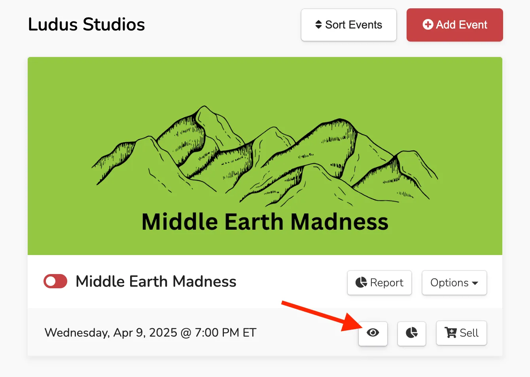The height and width of the screenshot is (377, 530).
Task: Click the shopping cart icon on Sell
Action: 450,332
